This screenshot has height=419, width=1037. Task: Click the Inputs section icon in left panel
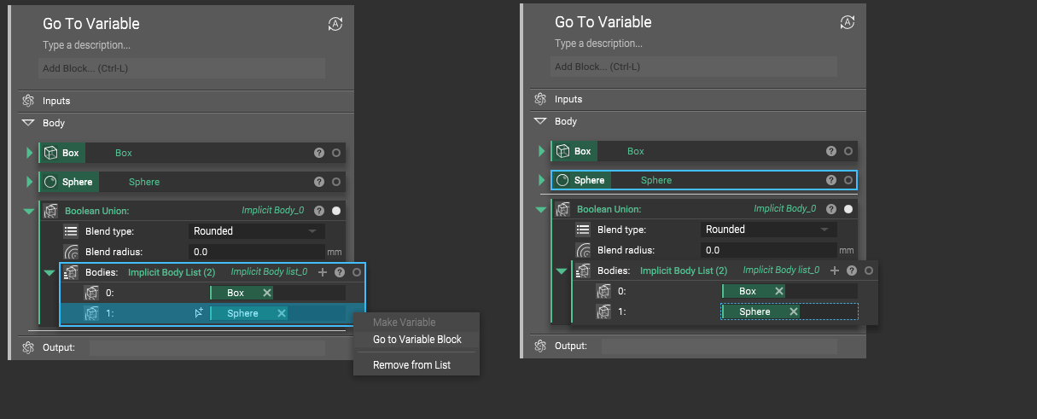point(27,101)
